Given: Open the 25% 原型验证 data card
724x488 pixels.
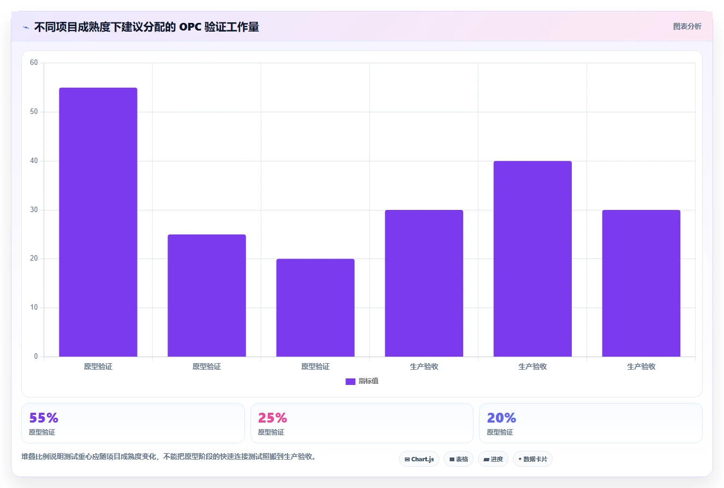Looking at the screenshot, I should point(362,423).
